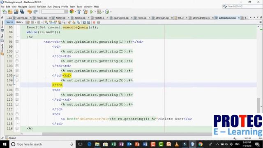The image size is (263, 148).
Task: Click the Debug Project toolbar icon
Action: (99, 12)
